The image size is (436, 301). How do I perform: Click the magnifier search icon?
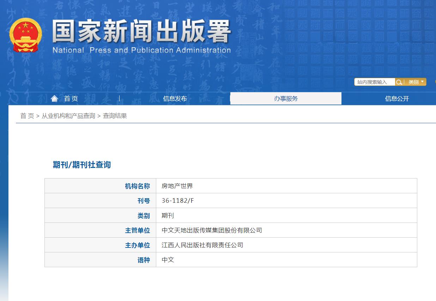coord(399,82)
